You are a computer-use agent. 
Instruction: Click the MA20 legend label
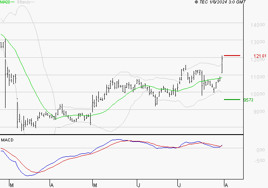click(5, 2)
